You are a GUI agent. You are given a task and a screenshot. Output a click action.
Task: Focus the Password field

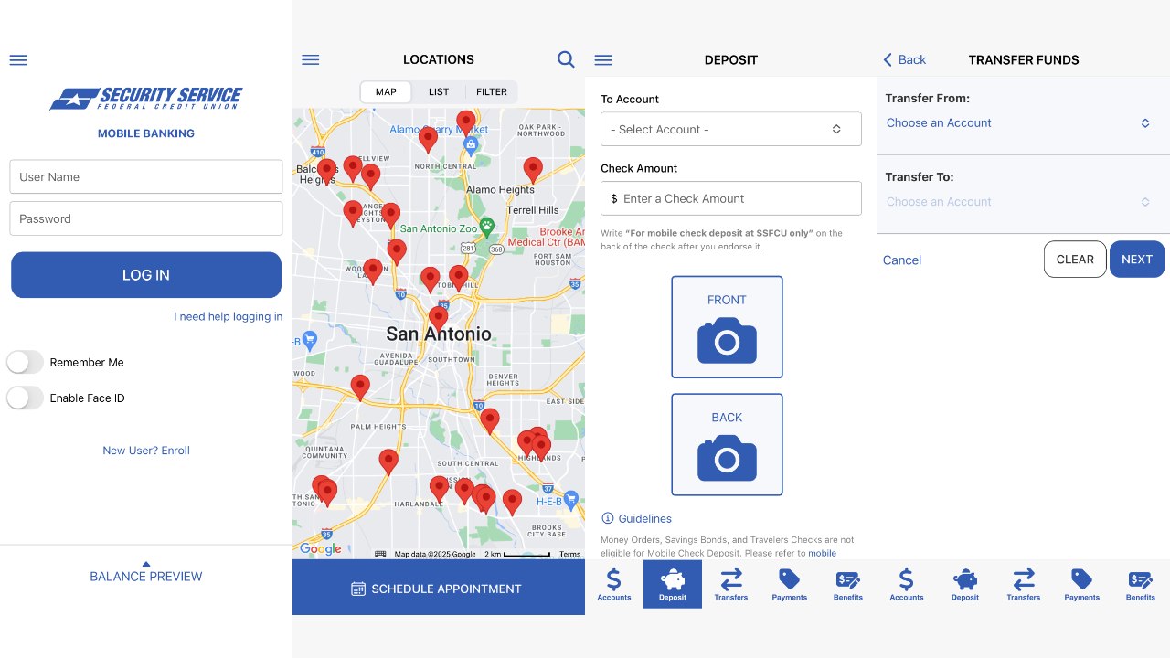[146, 218]
